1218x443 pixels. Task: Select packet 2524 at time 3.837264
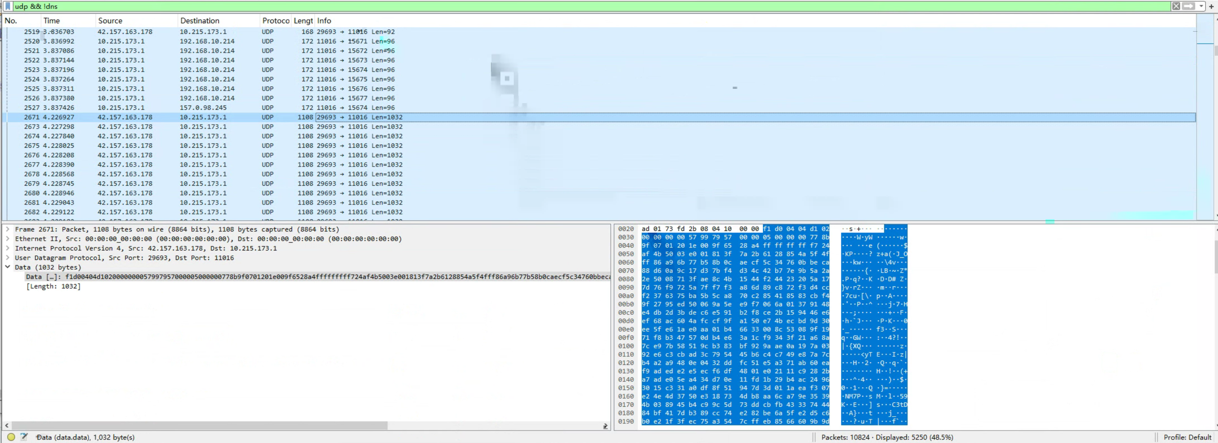click(x=599, y=79)
